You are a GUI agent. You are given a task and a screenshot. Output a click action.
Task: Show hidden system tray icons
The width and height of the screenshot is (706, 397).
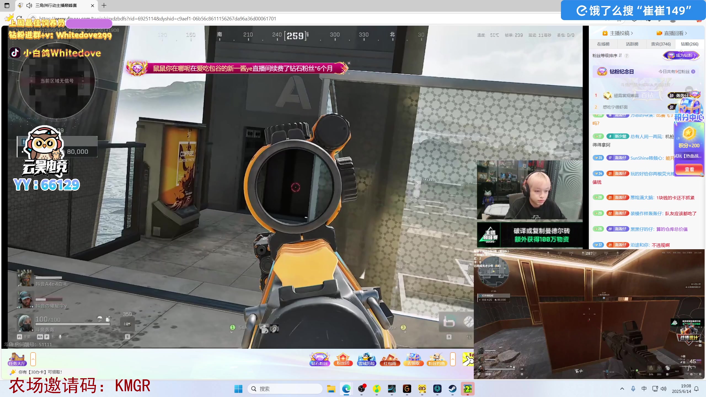coord(622,389)
